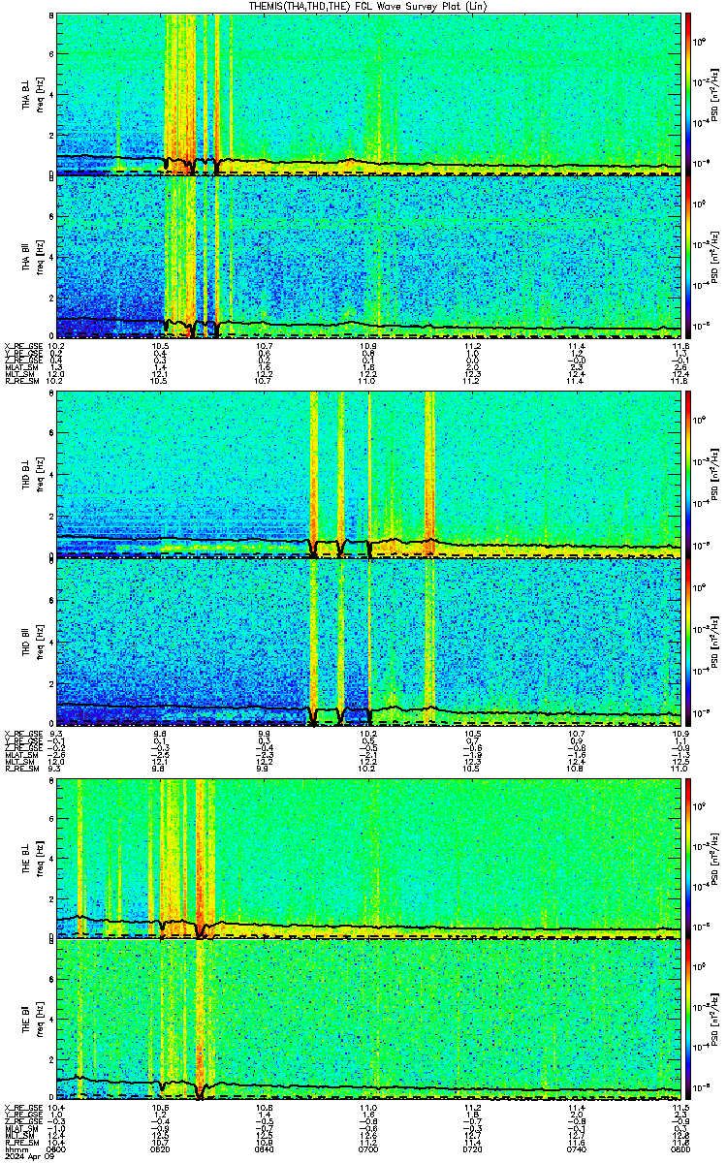Click the R_RE_SM row label under THE panels

pyautogui.click(x=21, y=1142)
